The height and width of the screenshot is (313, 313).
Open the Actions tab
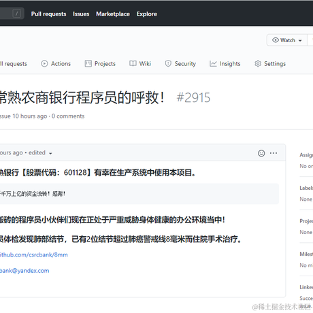(56, 64)
